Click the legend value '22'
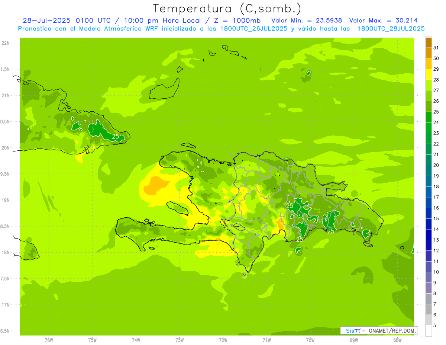 (x=436, y=144)
